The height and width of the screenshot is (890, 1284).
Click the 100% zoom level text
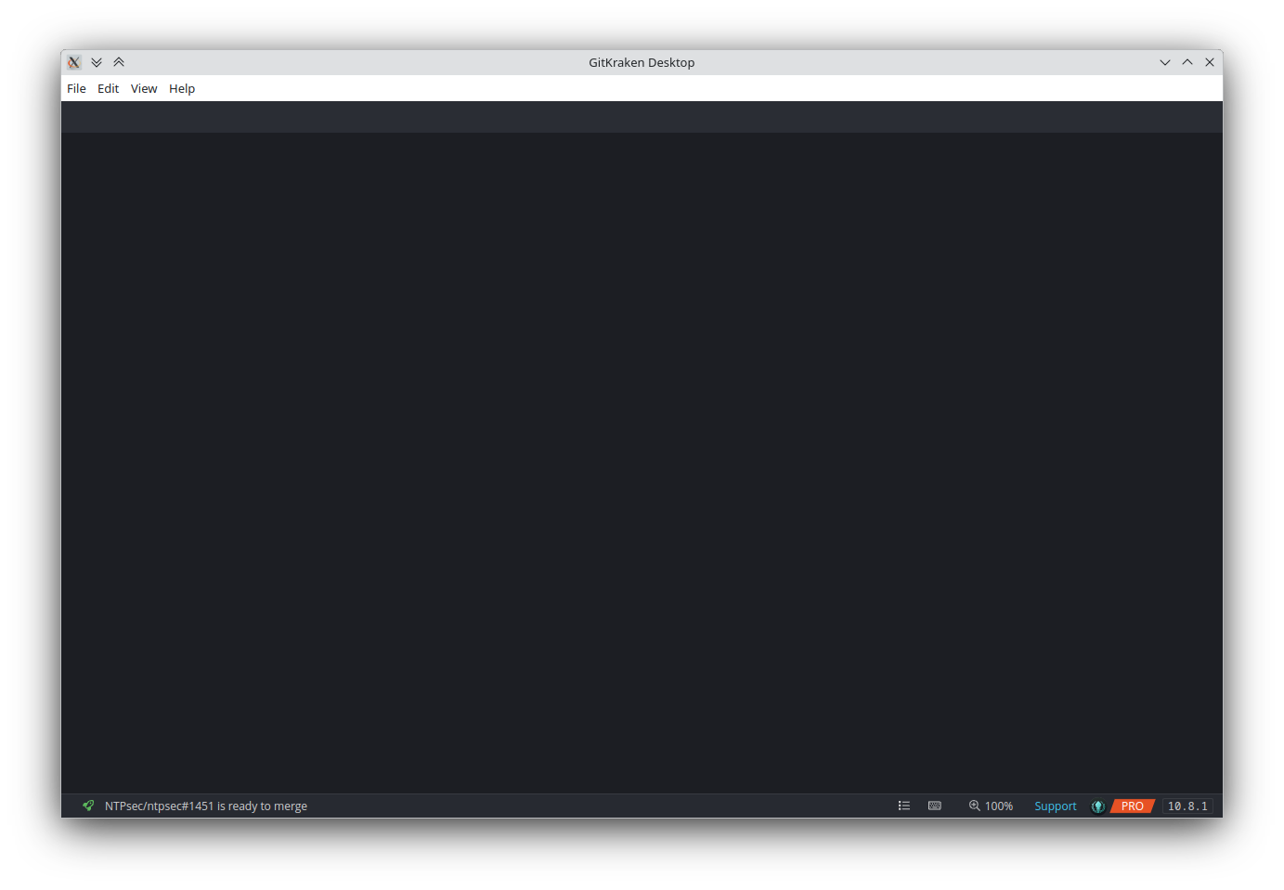999,806
